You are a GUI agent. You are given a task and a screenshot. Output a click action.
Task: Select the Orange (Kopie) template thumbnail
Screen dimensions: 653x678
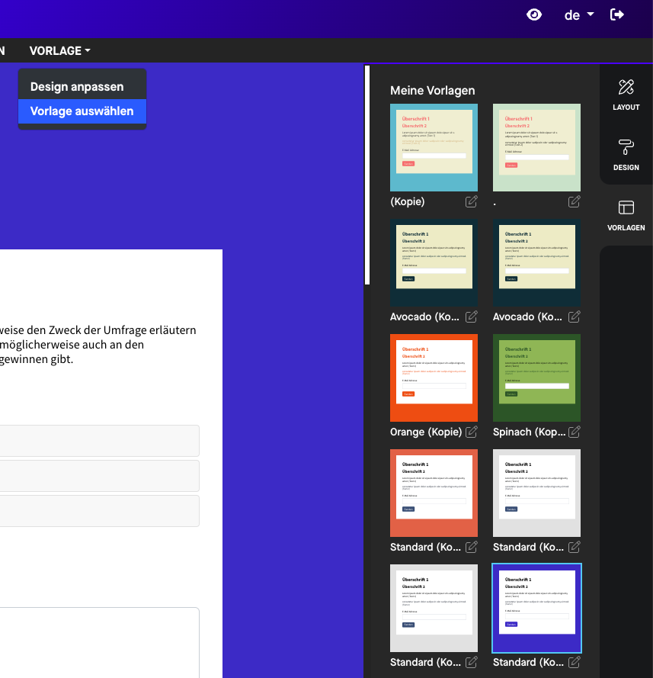[x=434, y=378]
